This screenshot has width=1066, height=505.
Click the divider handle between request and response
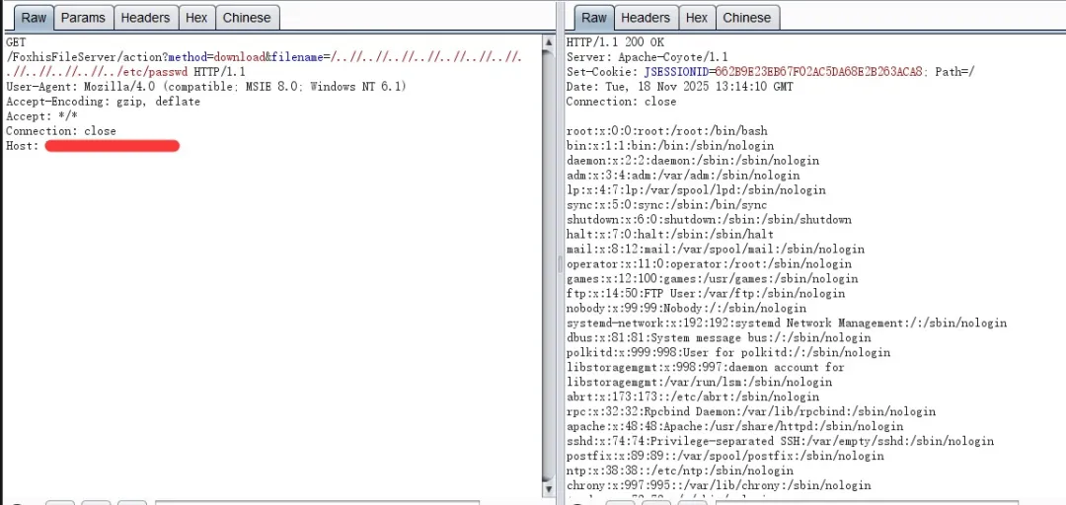point(560,264)
